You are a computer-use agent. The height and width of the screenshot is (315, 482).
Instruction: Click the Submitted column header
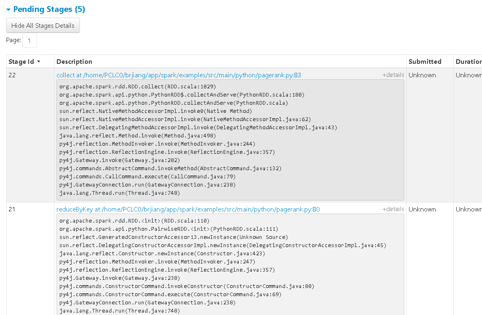[425, 62]
